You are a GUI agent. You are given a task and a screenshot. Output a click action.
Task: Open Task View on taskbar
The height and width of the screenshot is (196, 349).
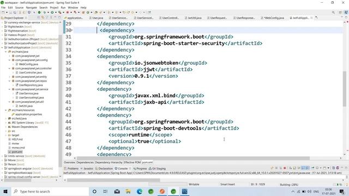tap(105, 191)
